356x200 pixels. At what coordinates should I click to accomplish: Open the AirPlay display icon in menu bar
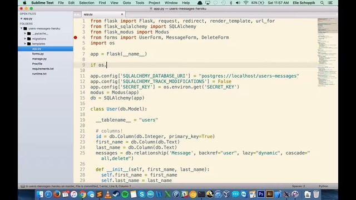click(x=207, y=3)
